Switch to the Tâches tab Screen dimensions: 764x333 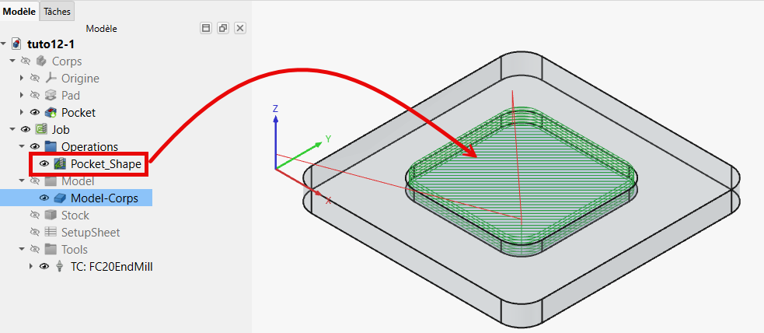57,11
